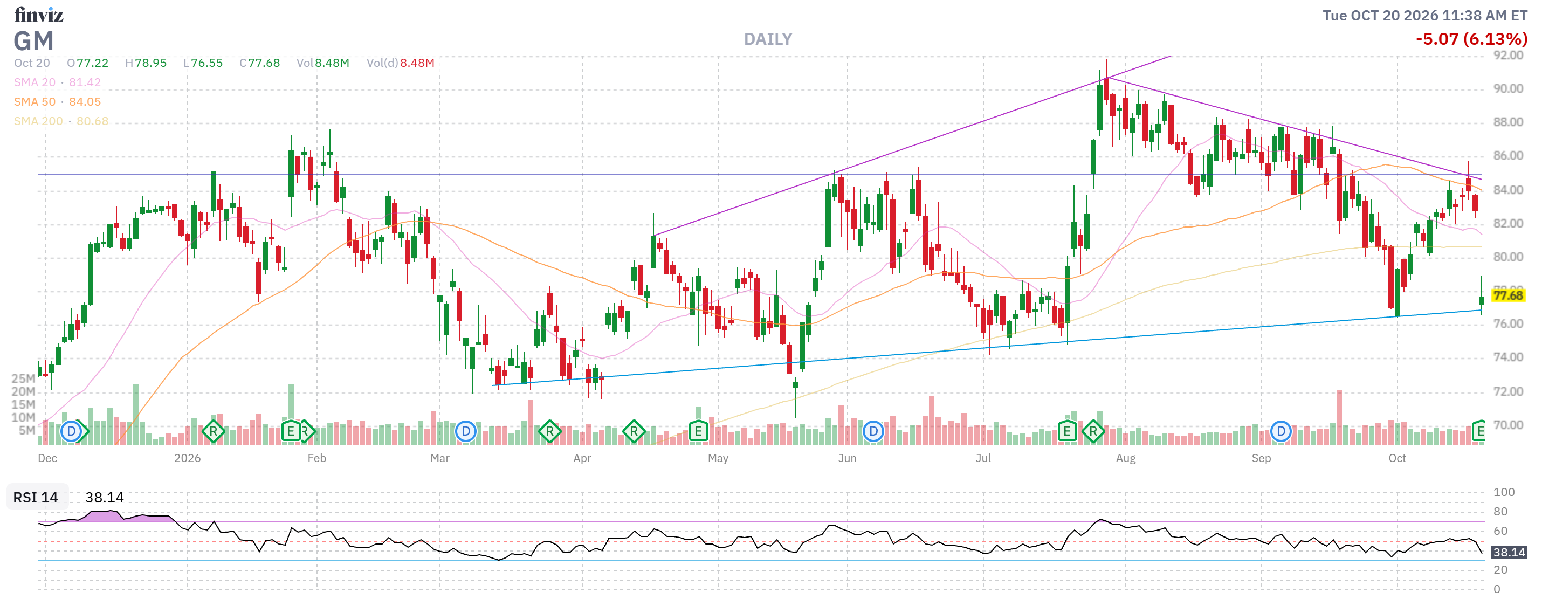Click the SMA 20 · 81.42 legend
Image resolution: width=1542 pixels, height=606 pixels.
tap(58, 82)
